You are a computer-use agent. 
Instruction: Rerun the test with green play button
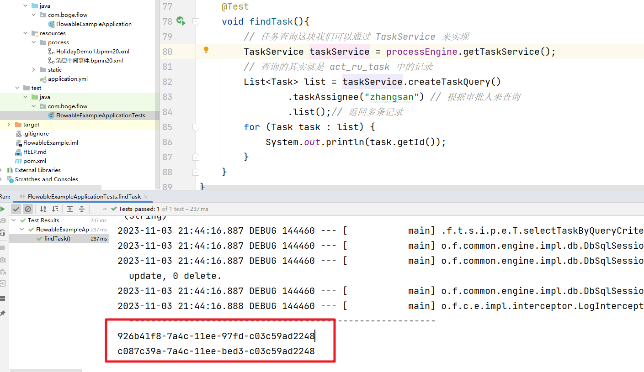pyautogui.click(x=3, y=209)
